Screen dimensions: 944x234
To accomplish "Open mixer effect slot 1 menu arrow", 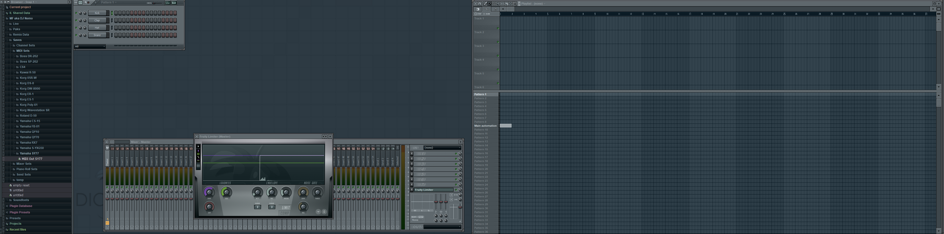I will pyautogui.click(x=412, y=154).
